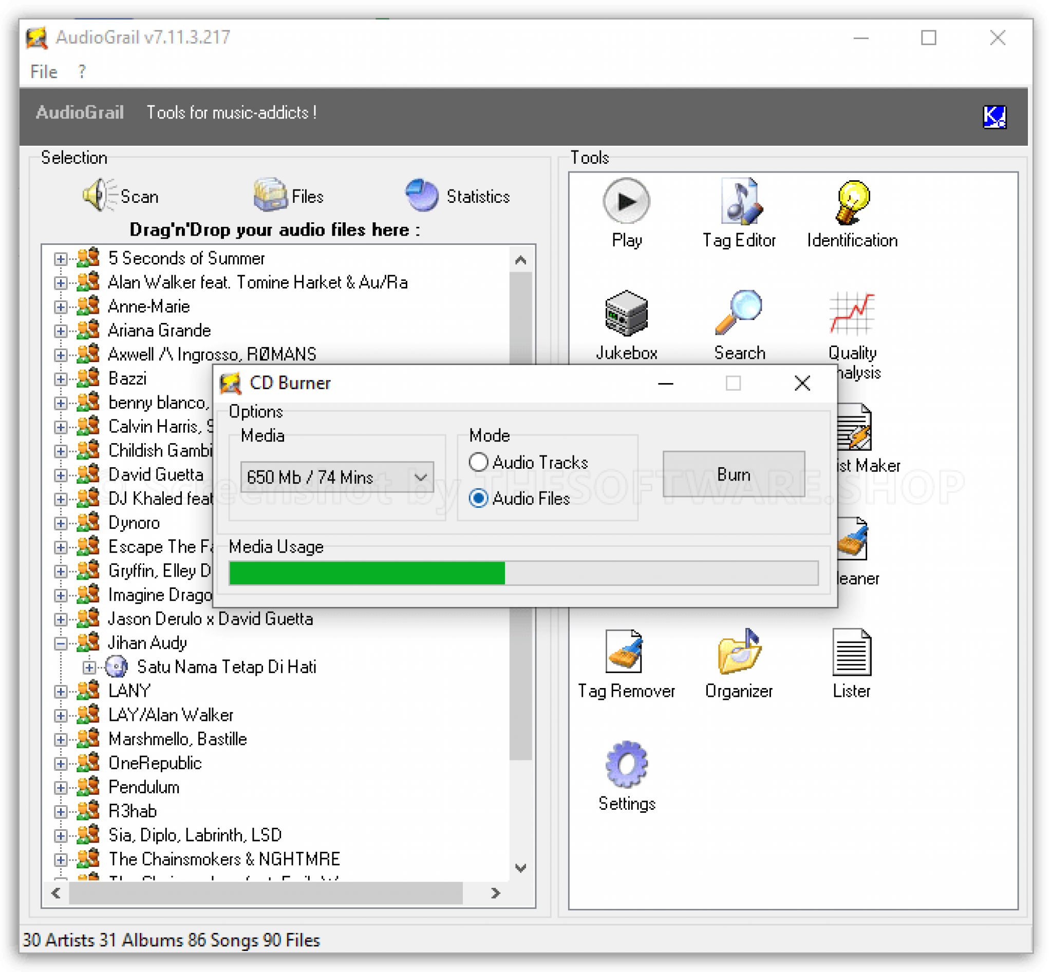Viewport: 1052px width, 972px height.
Task: Click the artist icon beside LANY
Action: (x=88, y=691)
